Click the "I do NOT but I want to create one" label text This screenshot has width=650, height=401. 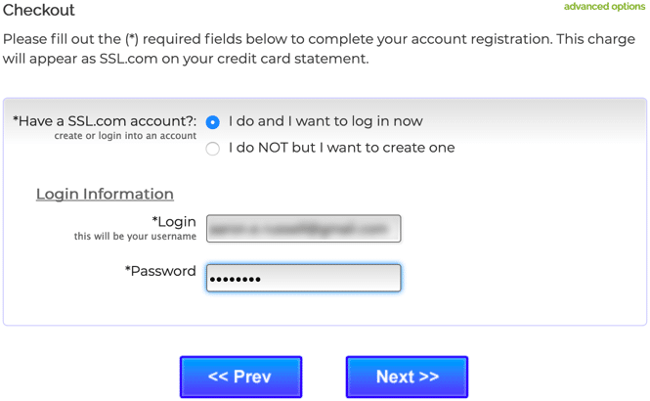pyautogui.click(x=341, y=148)
